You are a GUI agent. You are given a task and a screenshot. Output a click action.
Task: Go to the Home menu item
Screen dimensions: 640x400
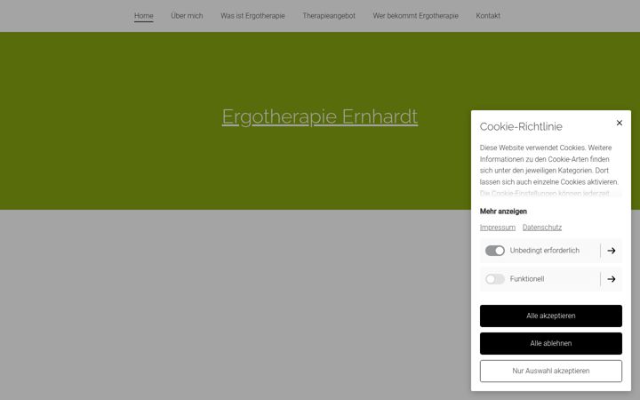[144, 16]
